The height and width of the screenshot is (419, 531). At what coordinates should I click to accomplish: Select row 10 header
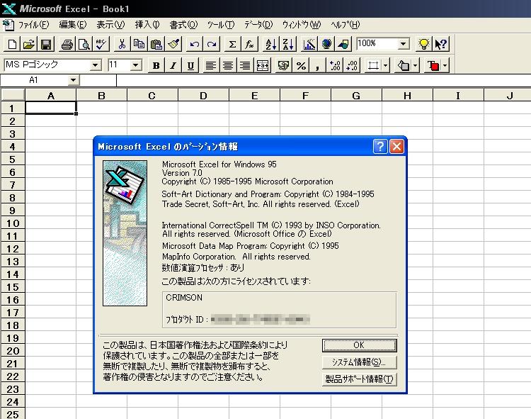13,223
